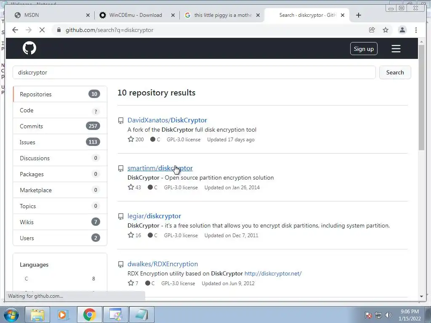Filter results by C language
This screenshot has height=323, width=431.
coord(60,278)
